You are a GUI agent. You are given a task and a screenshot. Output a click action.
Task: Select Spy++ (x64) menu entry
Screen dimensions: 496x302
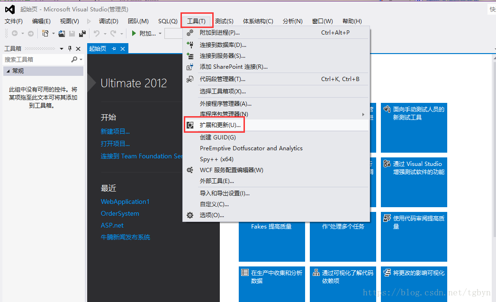(277, 159)
